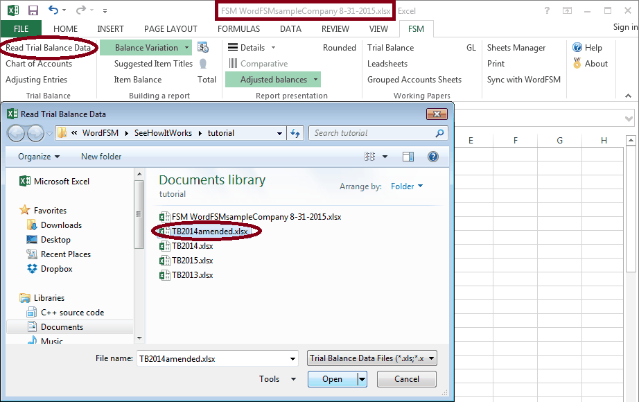The image size is (639, 402).
Task: Switch to the VIEW tab
Action: pos(378,29)
